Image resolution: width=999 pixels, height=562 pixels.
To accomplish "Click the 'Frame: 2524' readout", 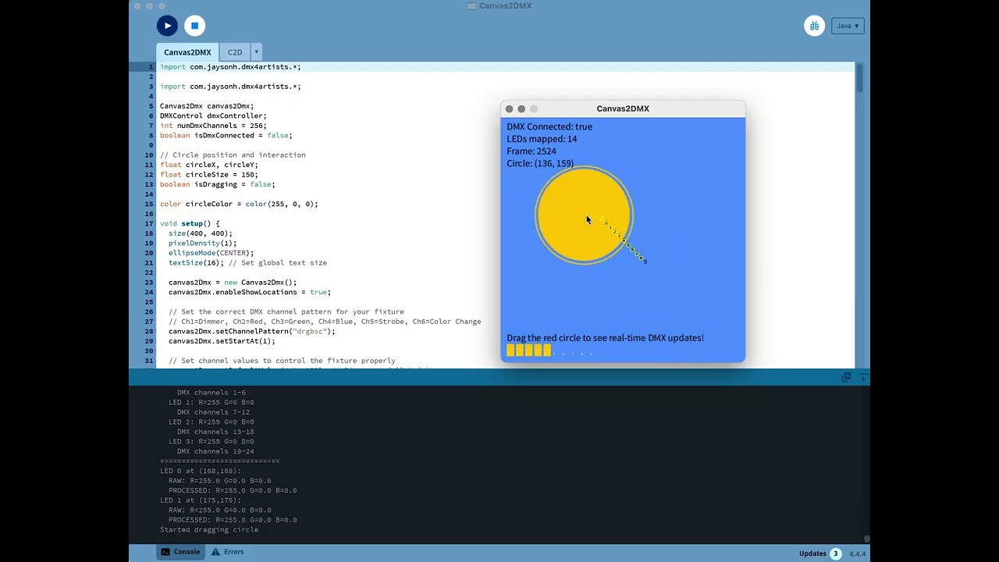I will click(x=531, y=151).
